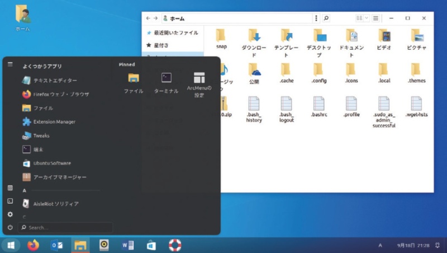Open the ドキュメント folder

point(351,43)
